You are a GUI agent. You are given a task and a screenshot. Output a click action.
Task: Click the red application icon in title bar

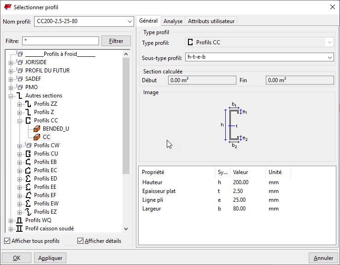(7, 7)
